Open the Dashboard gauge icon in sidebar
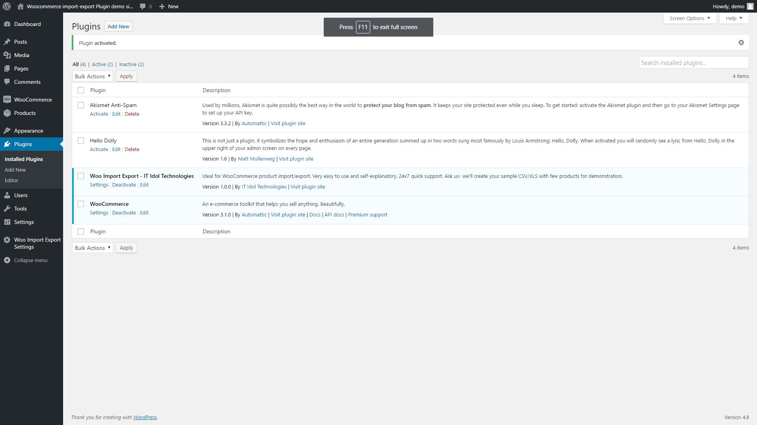757x425 pixels. click(x=7, y=24)
